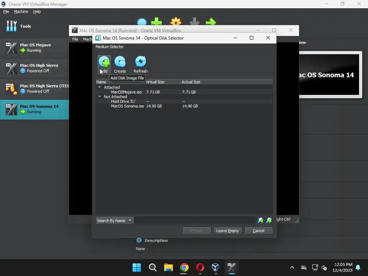Click the green Add machine toolbar icon
This screenshot has height=276, width=368.
point(157,22)
